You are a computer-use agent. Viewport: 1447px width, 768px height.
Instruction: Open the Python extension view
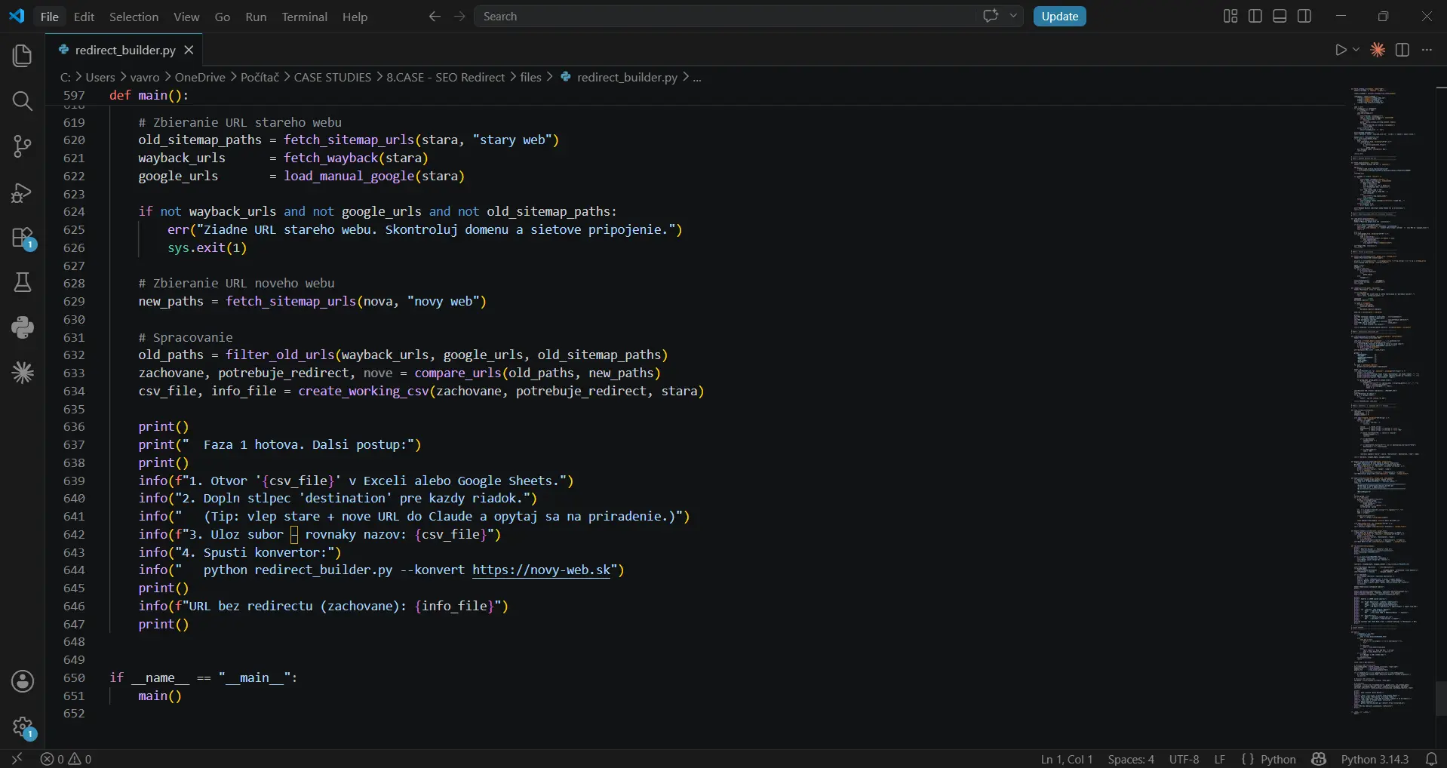click(23, 327)
